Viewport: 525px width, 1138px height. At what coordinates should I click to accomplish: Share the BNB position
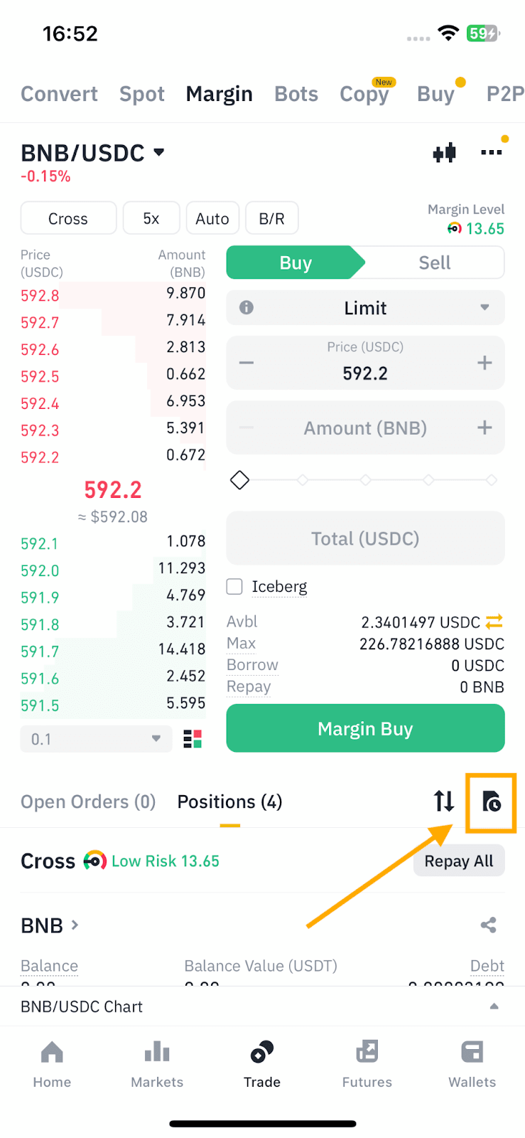(488, 925)
